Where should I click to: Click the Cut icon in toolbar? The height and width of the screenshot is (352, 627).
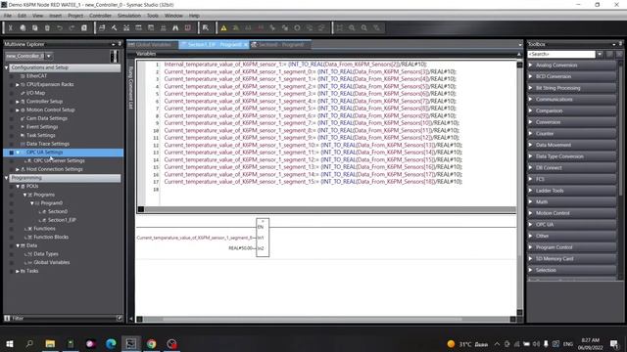tap(11, 28)
